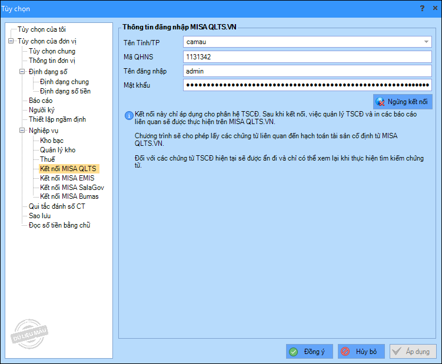Click the Mật khẩu password field
The image size is (442, 364).
(307, 85)
